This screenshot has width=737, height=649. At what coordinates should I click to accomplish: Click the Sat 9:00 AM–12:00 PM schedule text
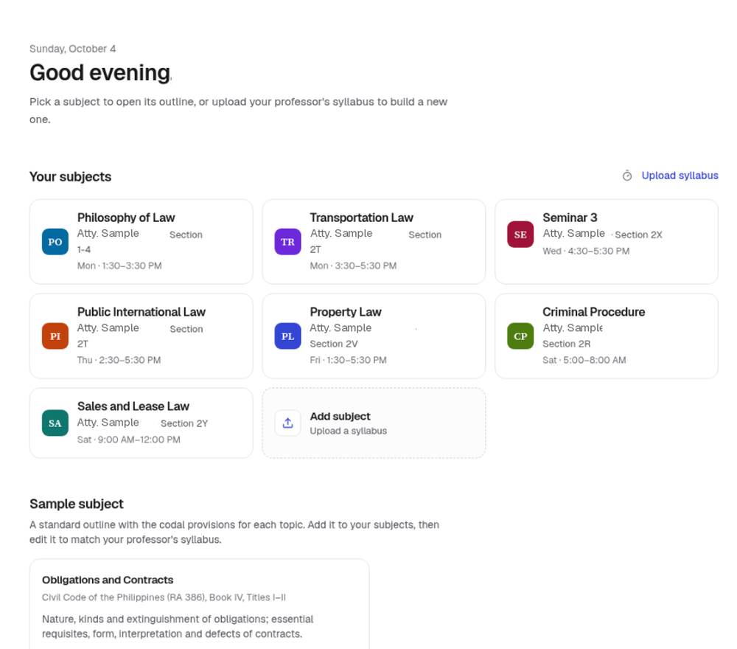129,440
